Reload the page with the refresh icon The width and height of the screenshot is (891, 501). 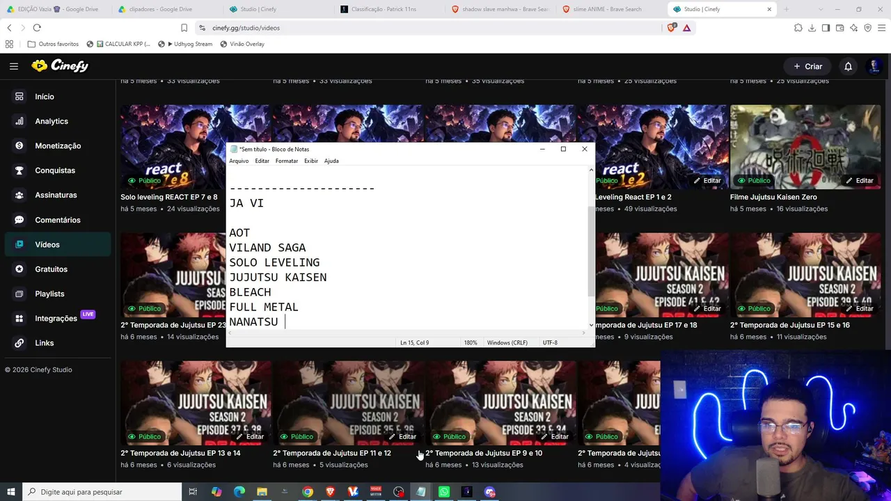click(37, 28)
